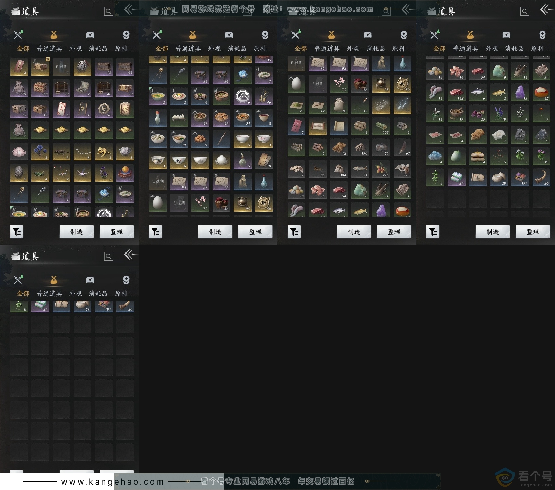Open the weapons category in first panel
Image resolution: width=555 pixels, height=490 pixels.
[18, 34]
